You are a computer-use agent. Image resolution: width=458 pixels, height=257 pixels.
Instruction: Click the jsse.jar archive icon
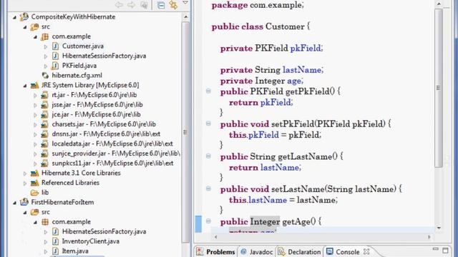pos(44,105)
